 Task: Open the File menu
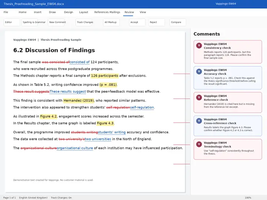[x=6, y=12]
